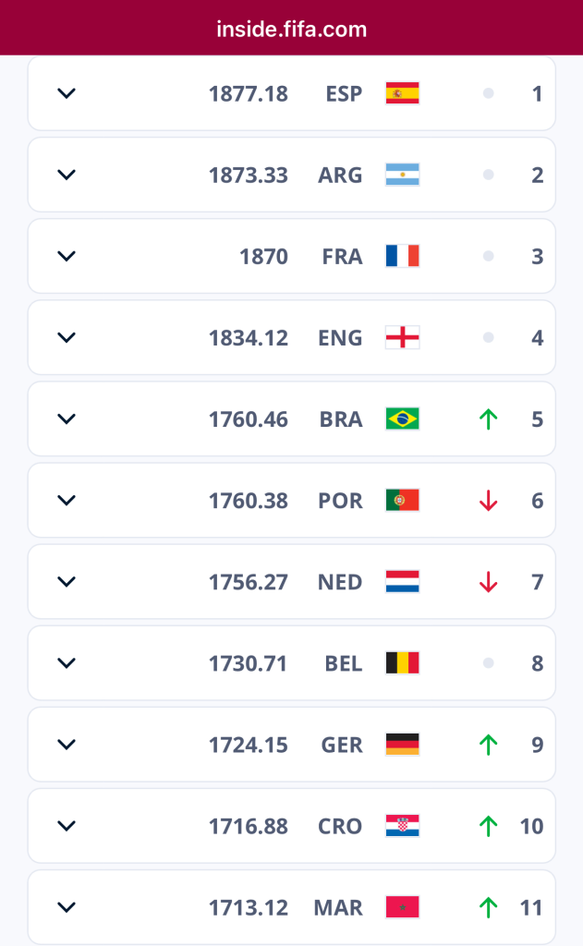Click the France flag icon
The height and width of the screenshot is (946, 583).
(403, 256)
